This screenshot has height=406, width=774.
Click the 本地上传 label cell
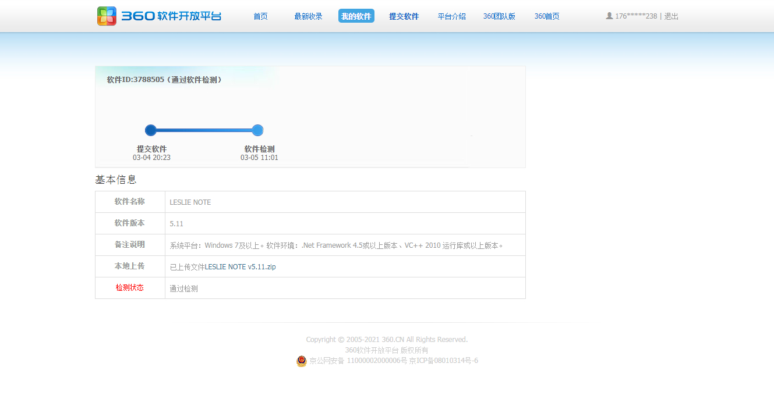[x=130, y=266]
